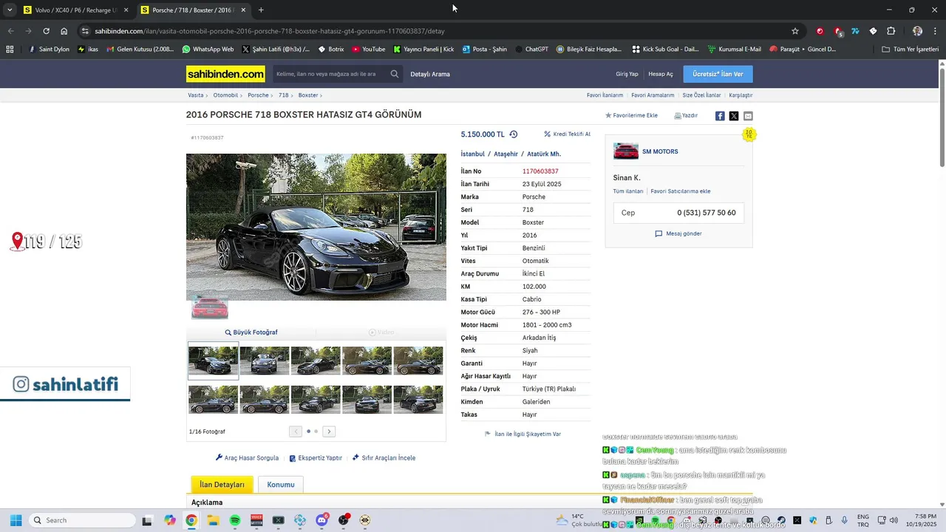
Task: Click main Porsche Boxster photo
Action: 316,227
